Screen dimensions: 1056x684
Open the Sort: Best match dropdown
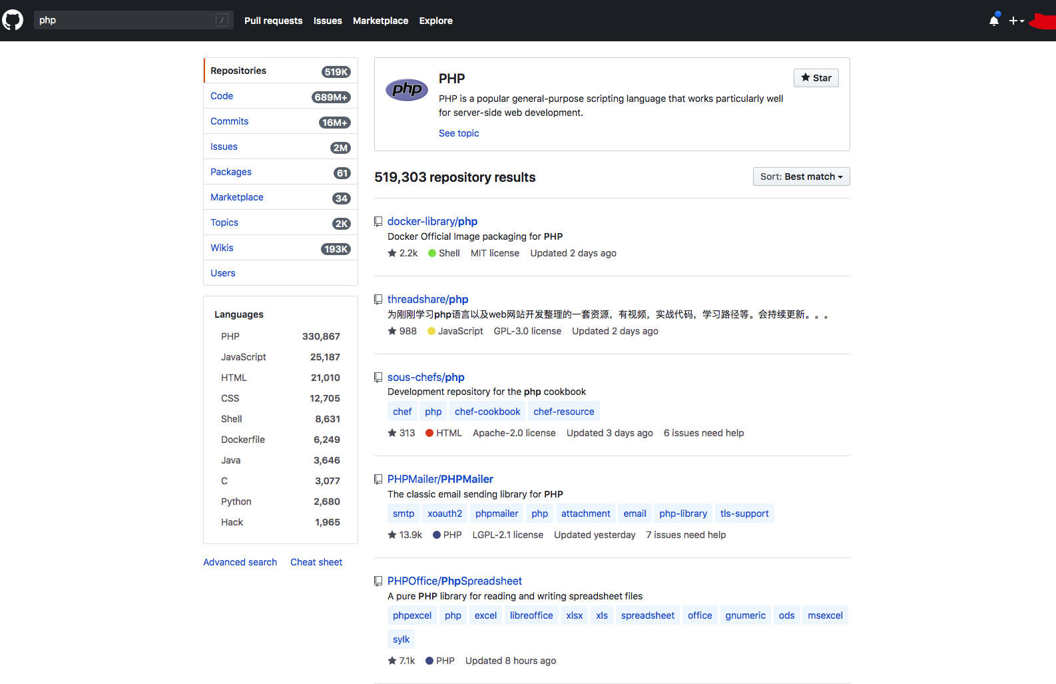[802, 176]
